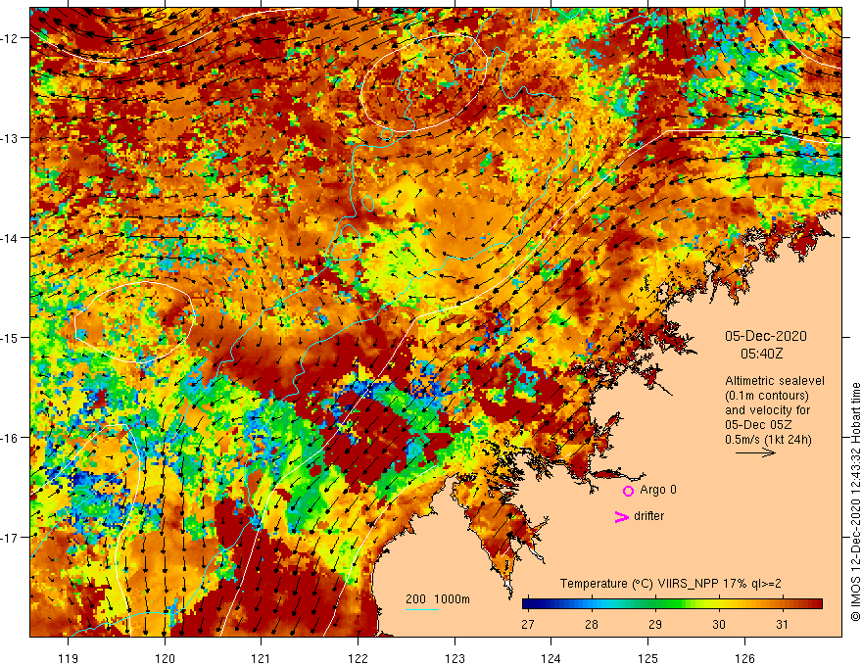
Task: Click longitude axis label 125
Action: [648, 658]
